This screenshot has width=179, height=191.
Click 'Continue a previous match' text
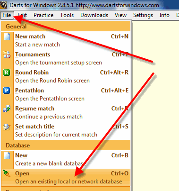(x=49, y=117)
